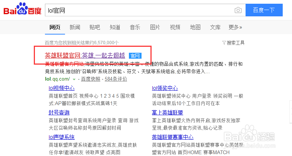Open the 英雄联盟赛事中心 sublink

173,137
